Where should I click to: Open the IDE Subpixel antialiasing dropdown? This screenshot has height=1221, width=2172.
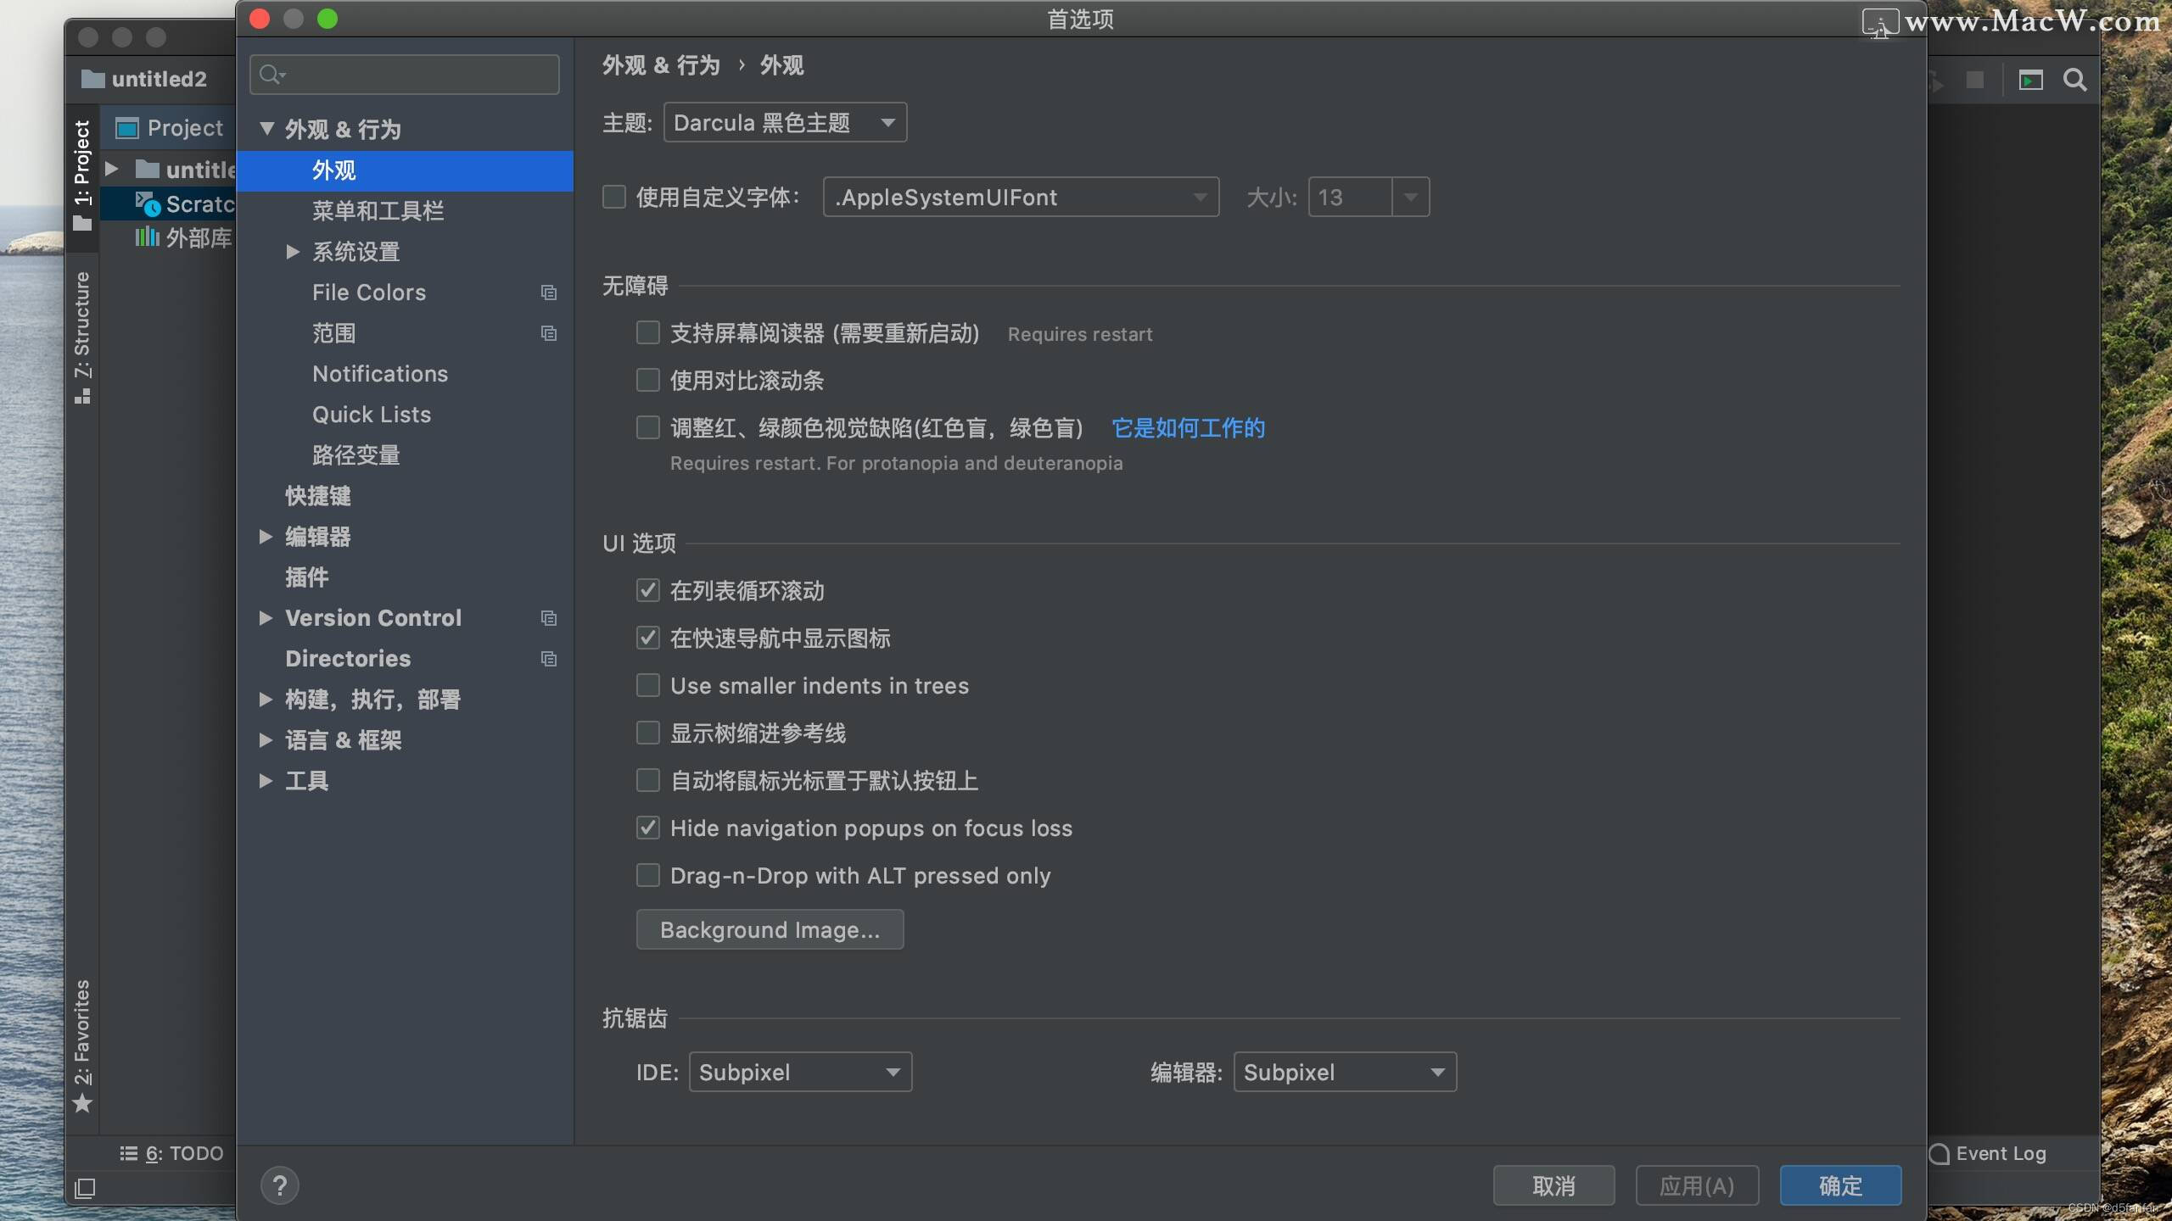tap(798, 1071)
